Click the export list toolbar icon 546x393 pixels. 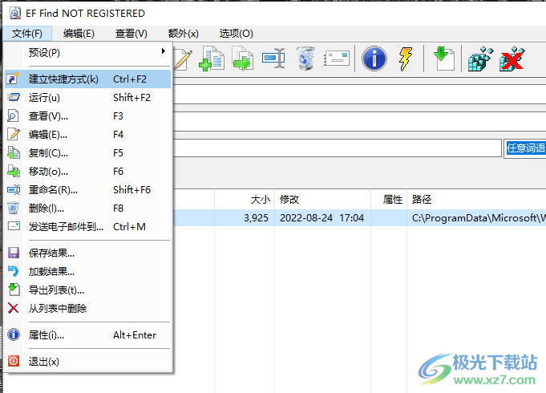click(444, 59)
